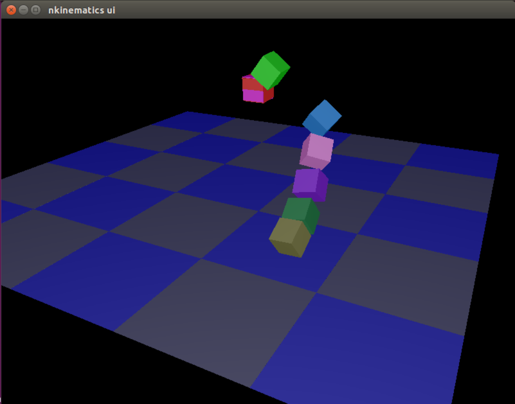Select the bright green cube at top
Screen dimensions: 515x404
pyautogui.click(x=271, y=70)
